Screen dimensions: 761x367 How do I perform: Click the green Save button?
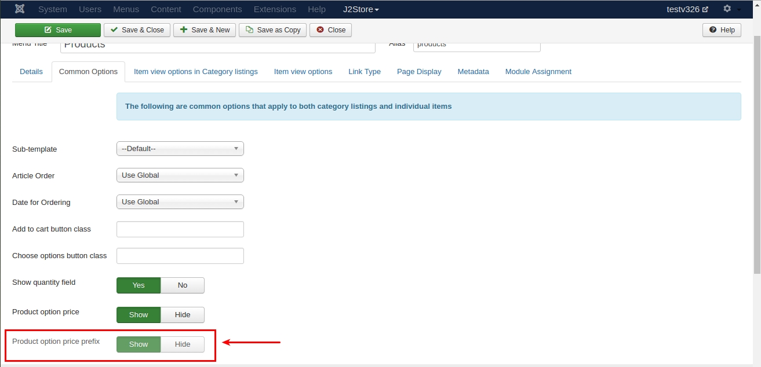point(58,30)
